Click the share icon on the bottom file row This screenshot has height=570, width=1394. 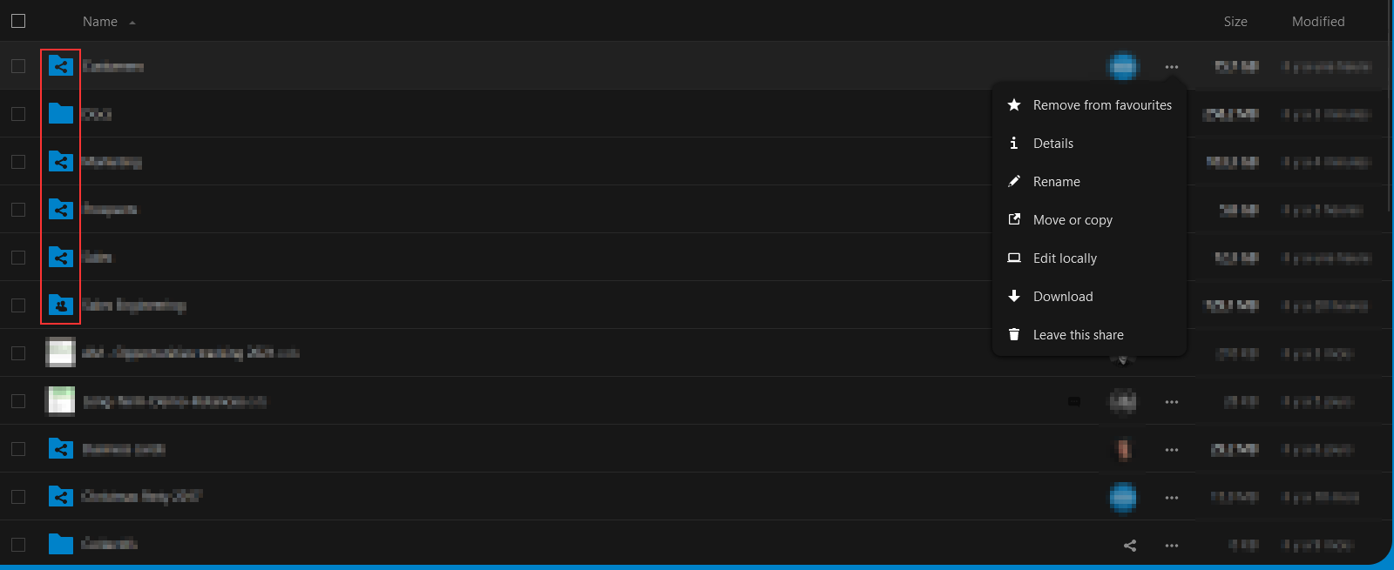pos(1129,546)
